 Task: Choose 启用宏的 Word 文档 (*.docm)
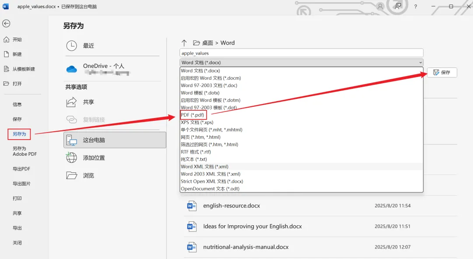click(301, 78)
